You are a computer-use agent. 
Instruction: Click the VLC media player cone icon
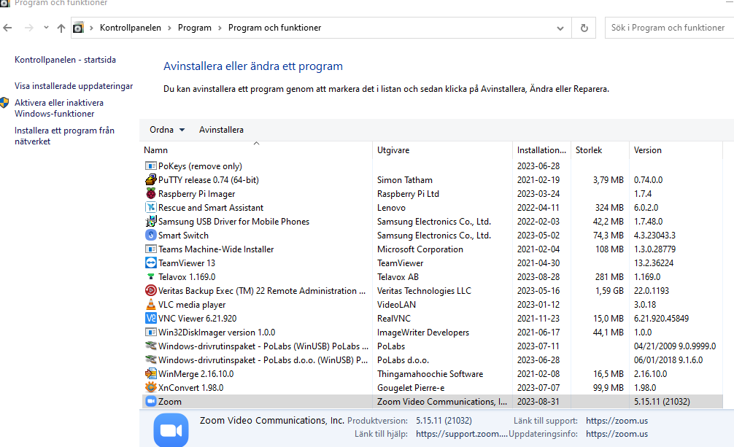150,305
